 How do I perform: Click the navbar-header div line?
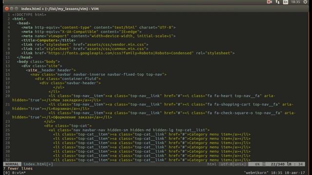[70, 83]
